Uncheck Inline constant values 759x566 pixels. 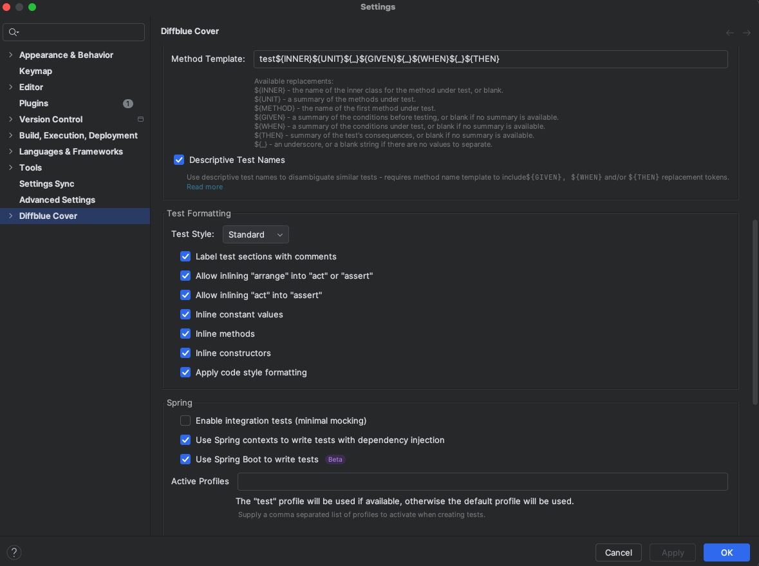click(185, 314)
